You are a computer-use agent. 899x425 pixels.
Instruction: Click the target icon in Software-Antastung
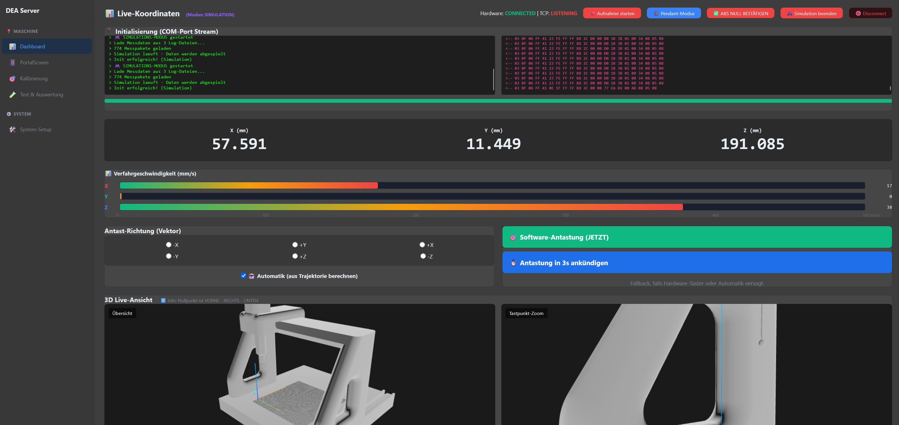pyautogui.click(x=513, y=238)
